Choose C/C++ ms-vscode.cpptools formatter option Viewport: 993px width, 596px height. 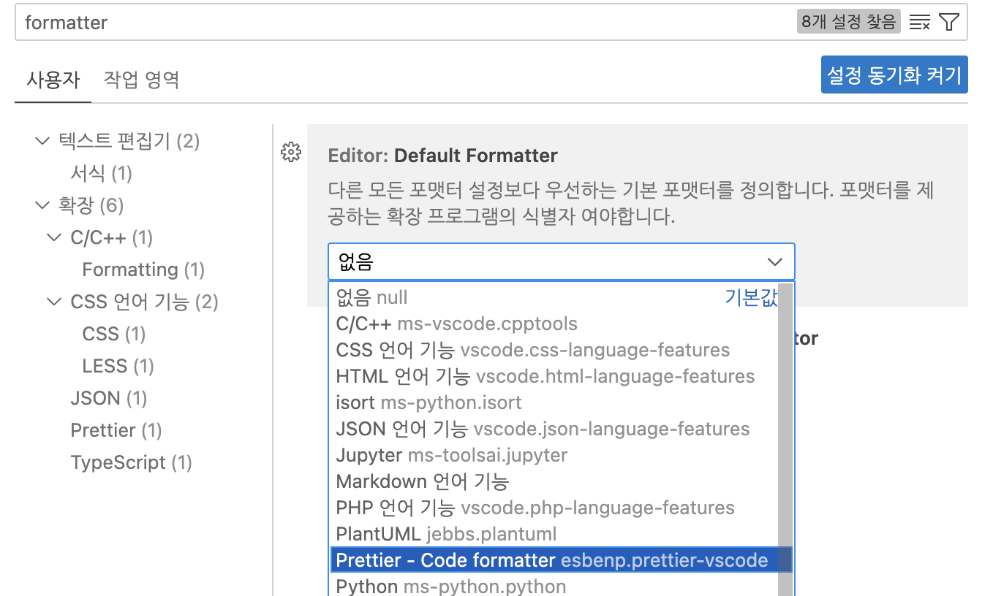pos(555,324)
